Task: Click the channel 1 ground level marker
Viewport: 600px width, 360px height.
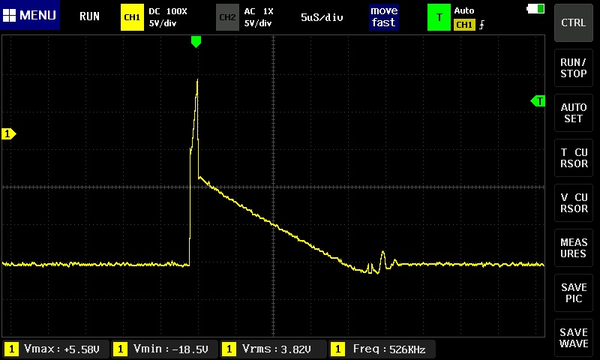Action: click(9, 134)
